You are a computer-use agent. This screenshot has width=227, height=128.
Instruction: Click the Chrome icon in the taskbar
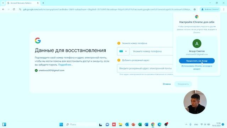point(153,124)
